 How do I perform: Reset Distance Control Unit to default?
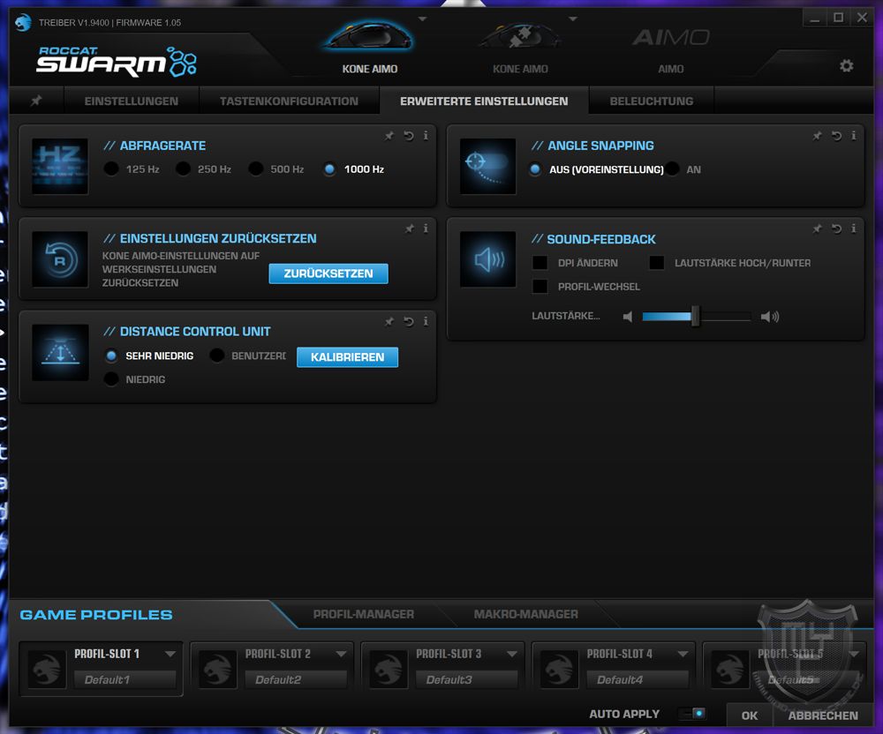coord(408,322)
